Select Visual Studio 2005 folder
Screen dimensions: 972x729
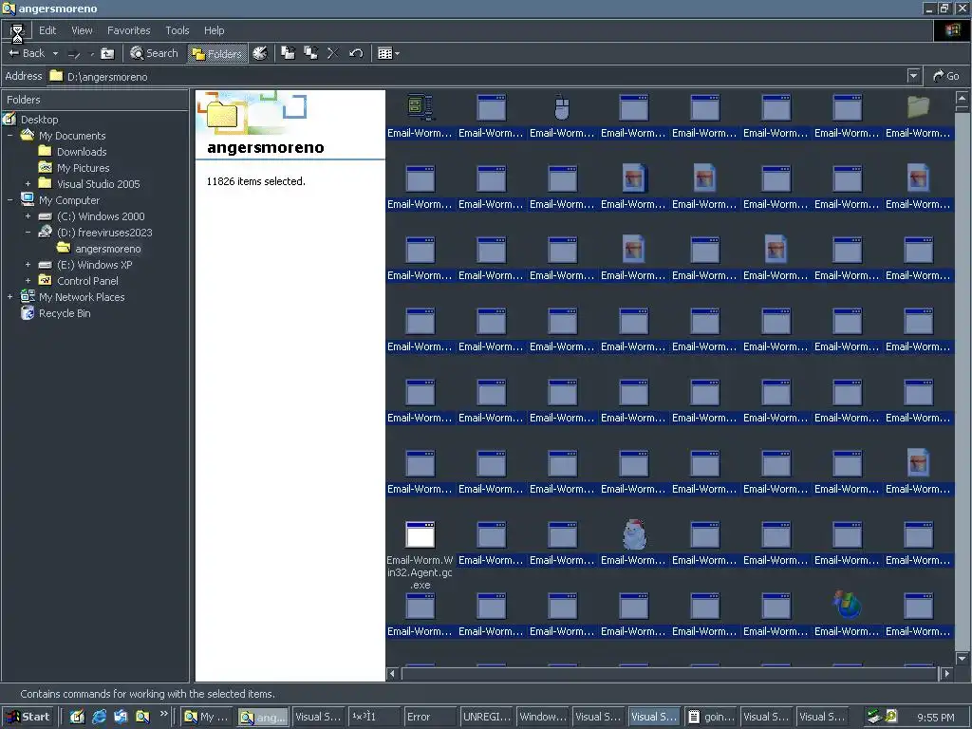point(98,184)
